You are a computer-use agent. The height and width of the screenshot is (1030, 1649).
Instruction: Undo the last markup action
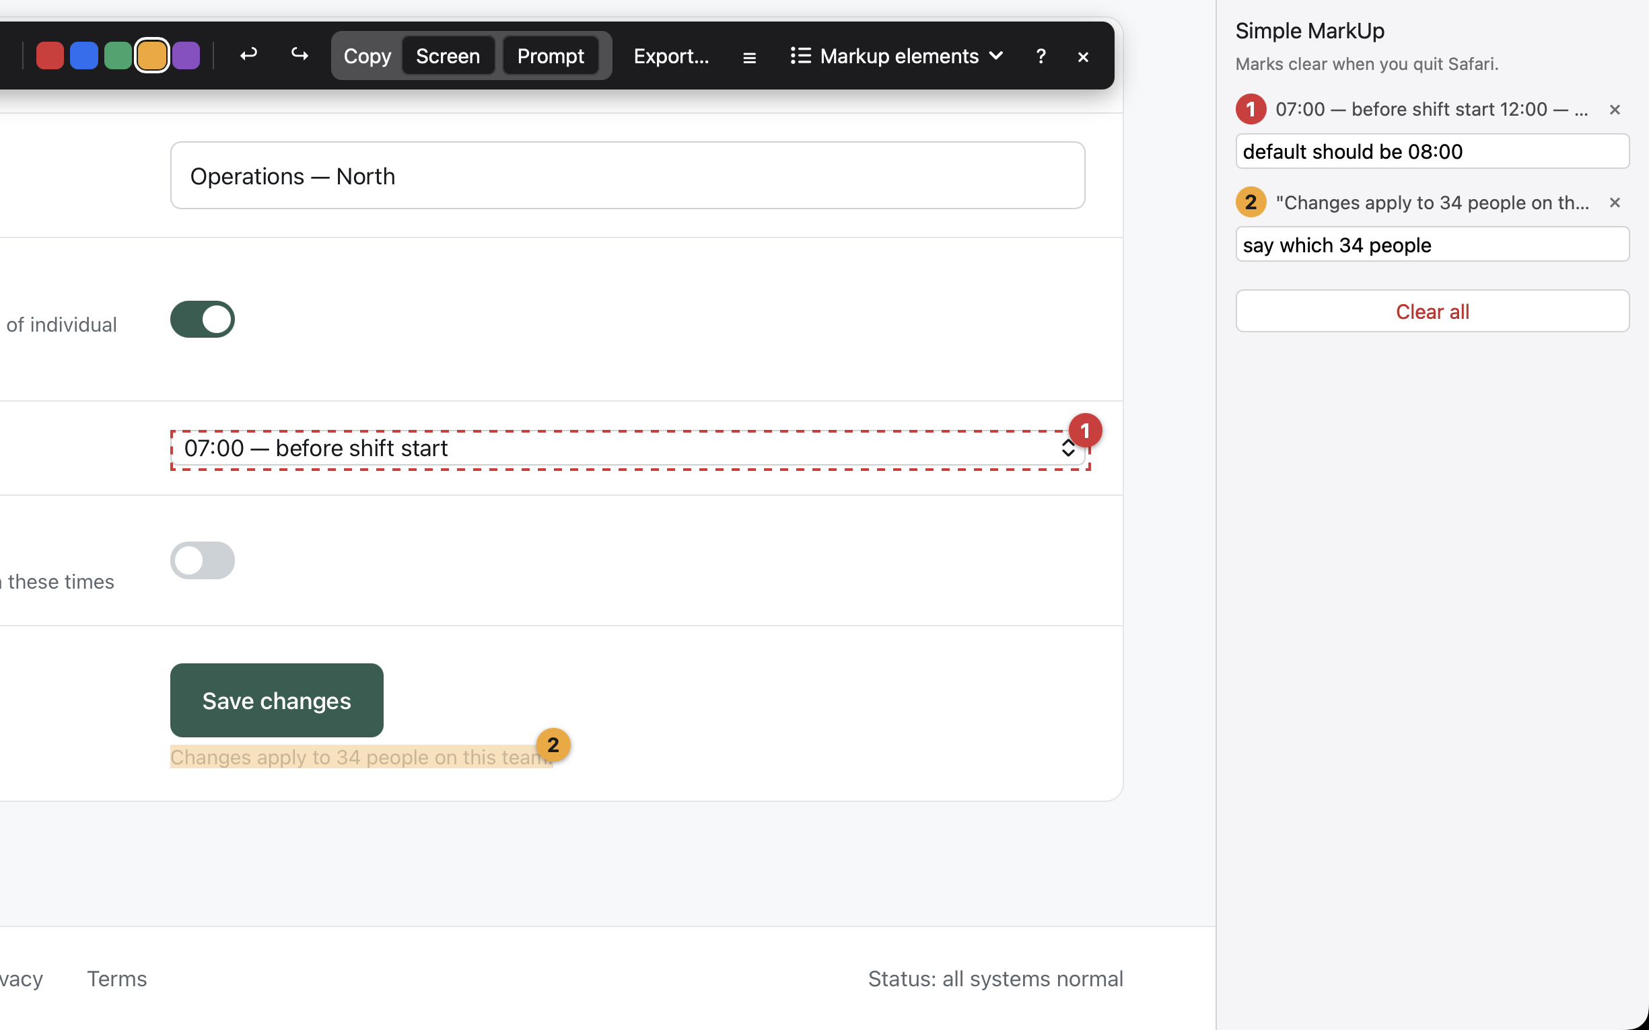point(249,54)
